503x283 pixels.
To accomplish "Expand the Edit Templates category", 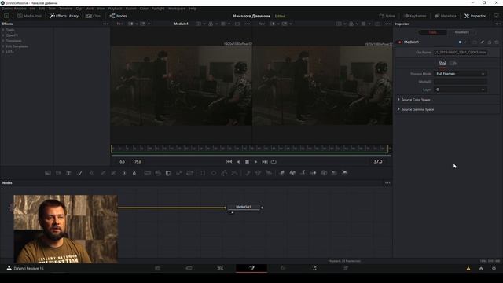I will (3, 46).
